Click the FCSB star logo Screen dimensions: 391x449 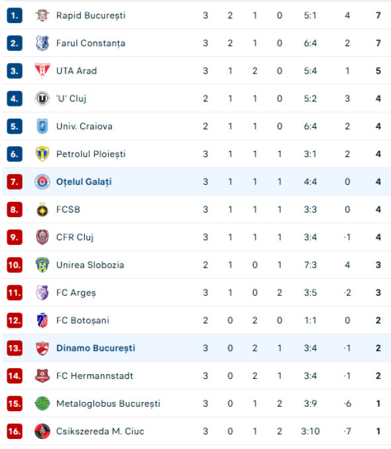point(42,210)
